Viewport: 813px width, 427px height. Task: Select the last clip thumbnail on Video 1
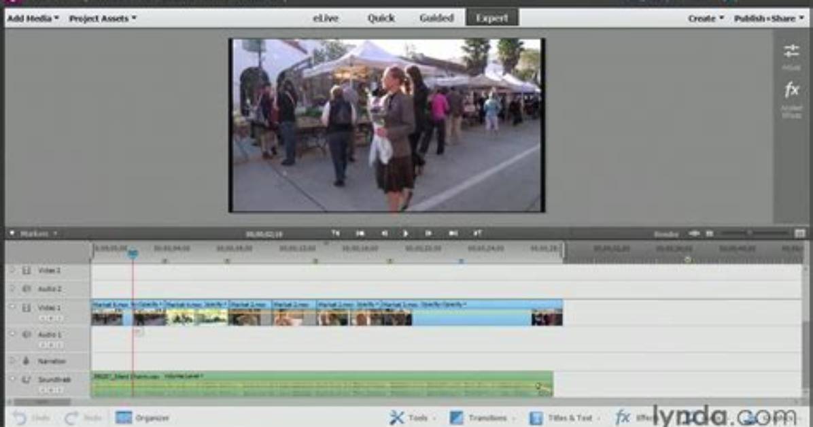click(x=547, y=318)
